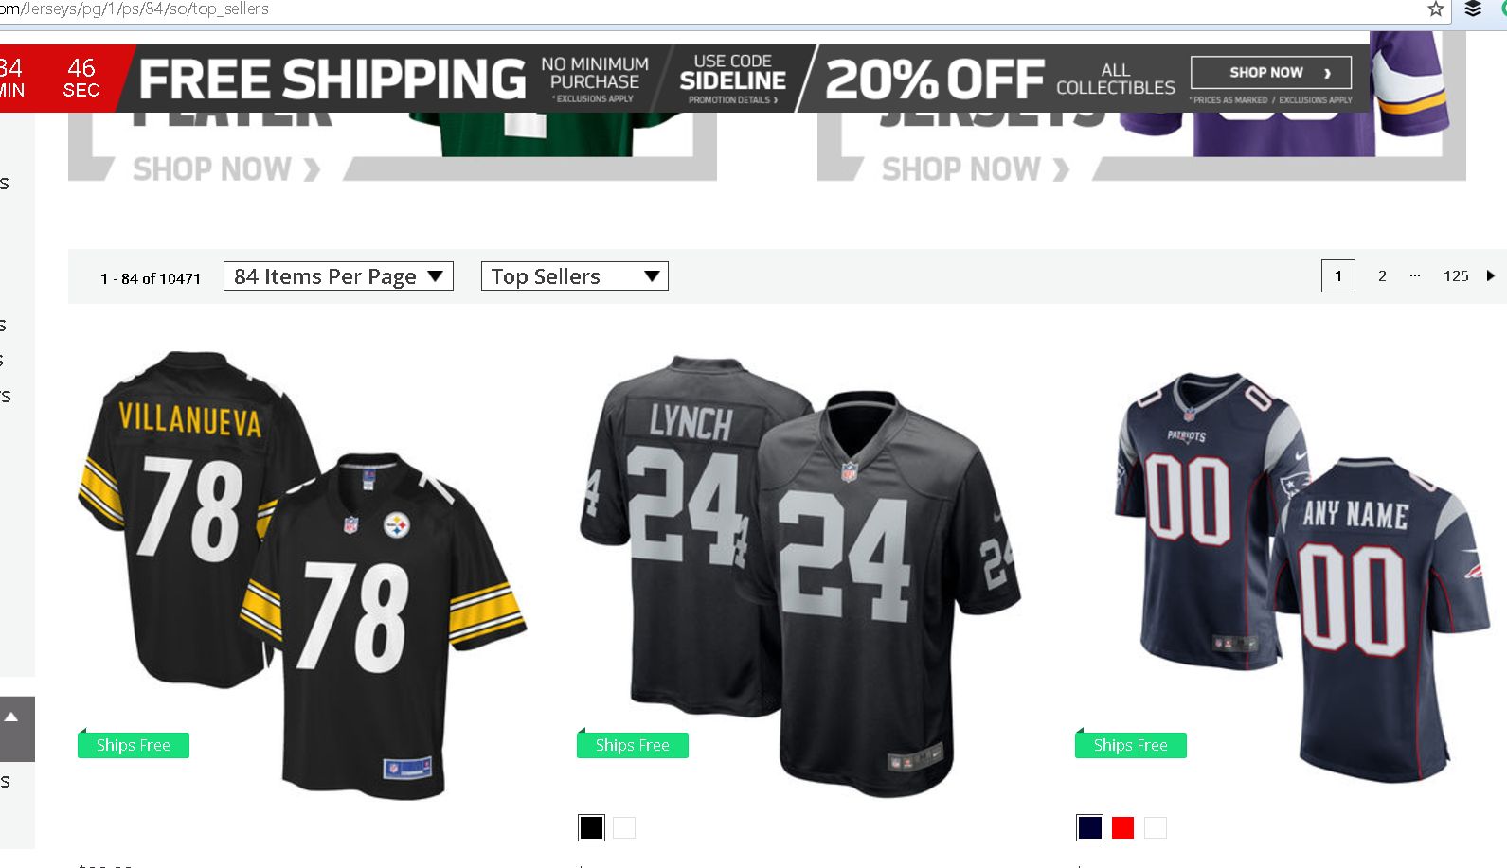Screen dimensions: 1507x868
Task: Select current page 1 in pagination
Action: click(1337, 276)
